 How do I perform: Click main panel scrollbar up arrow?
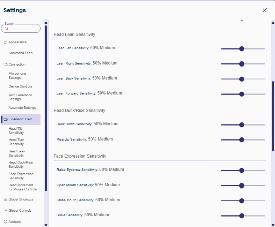coord(273,23)
